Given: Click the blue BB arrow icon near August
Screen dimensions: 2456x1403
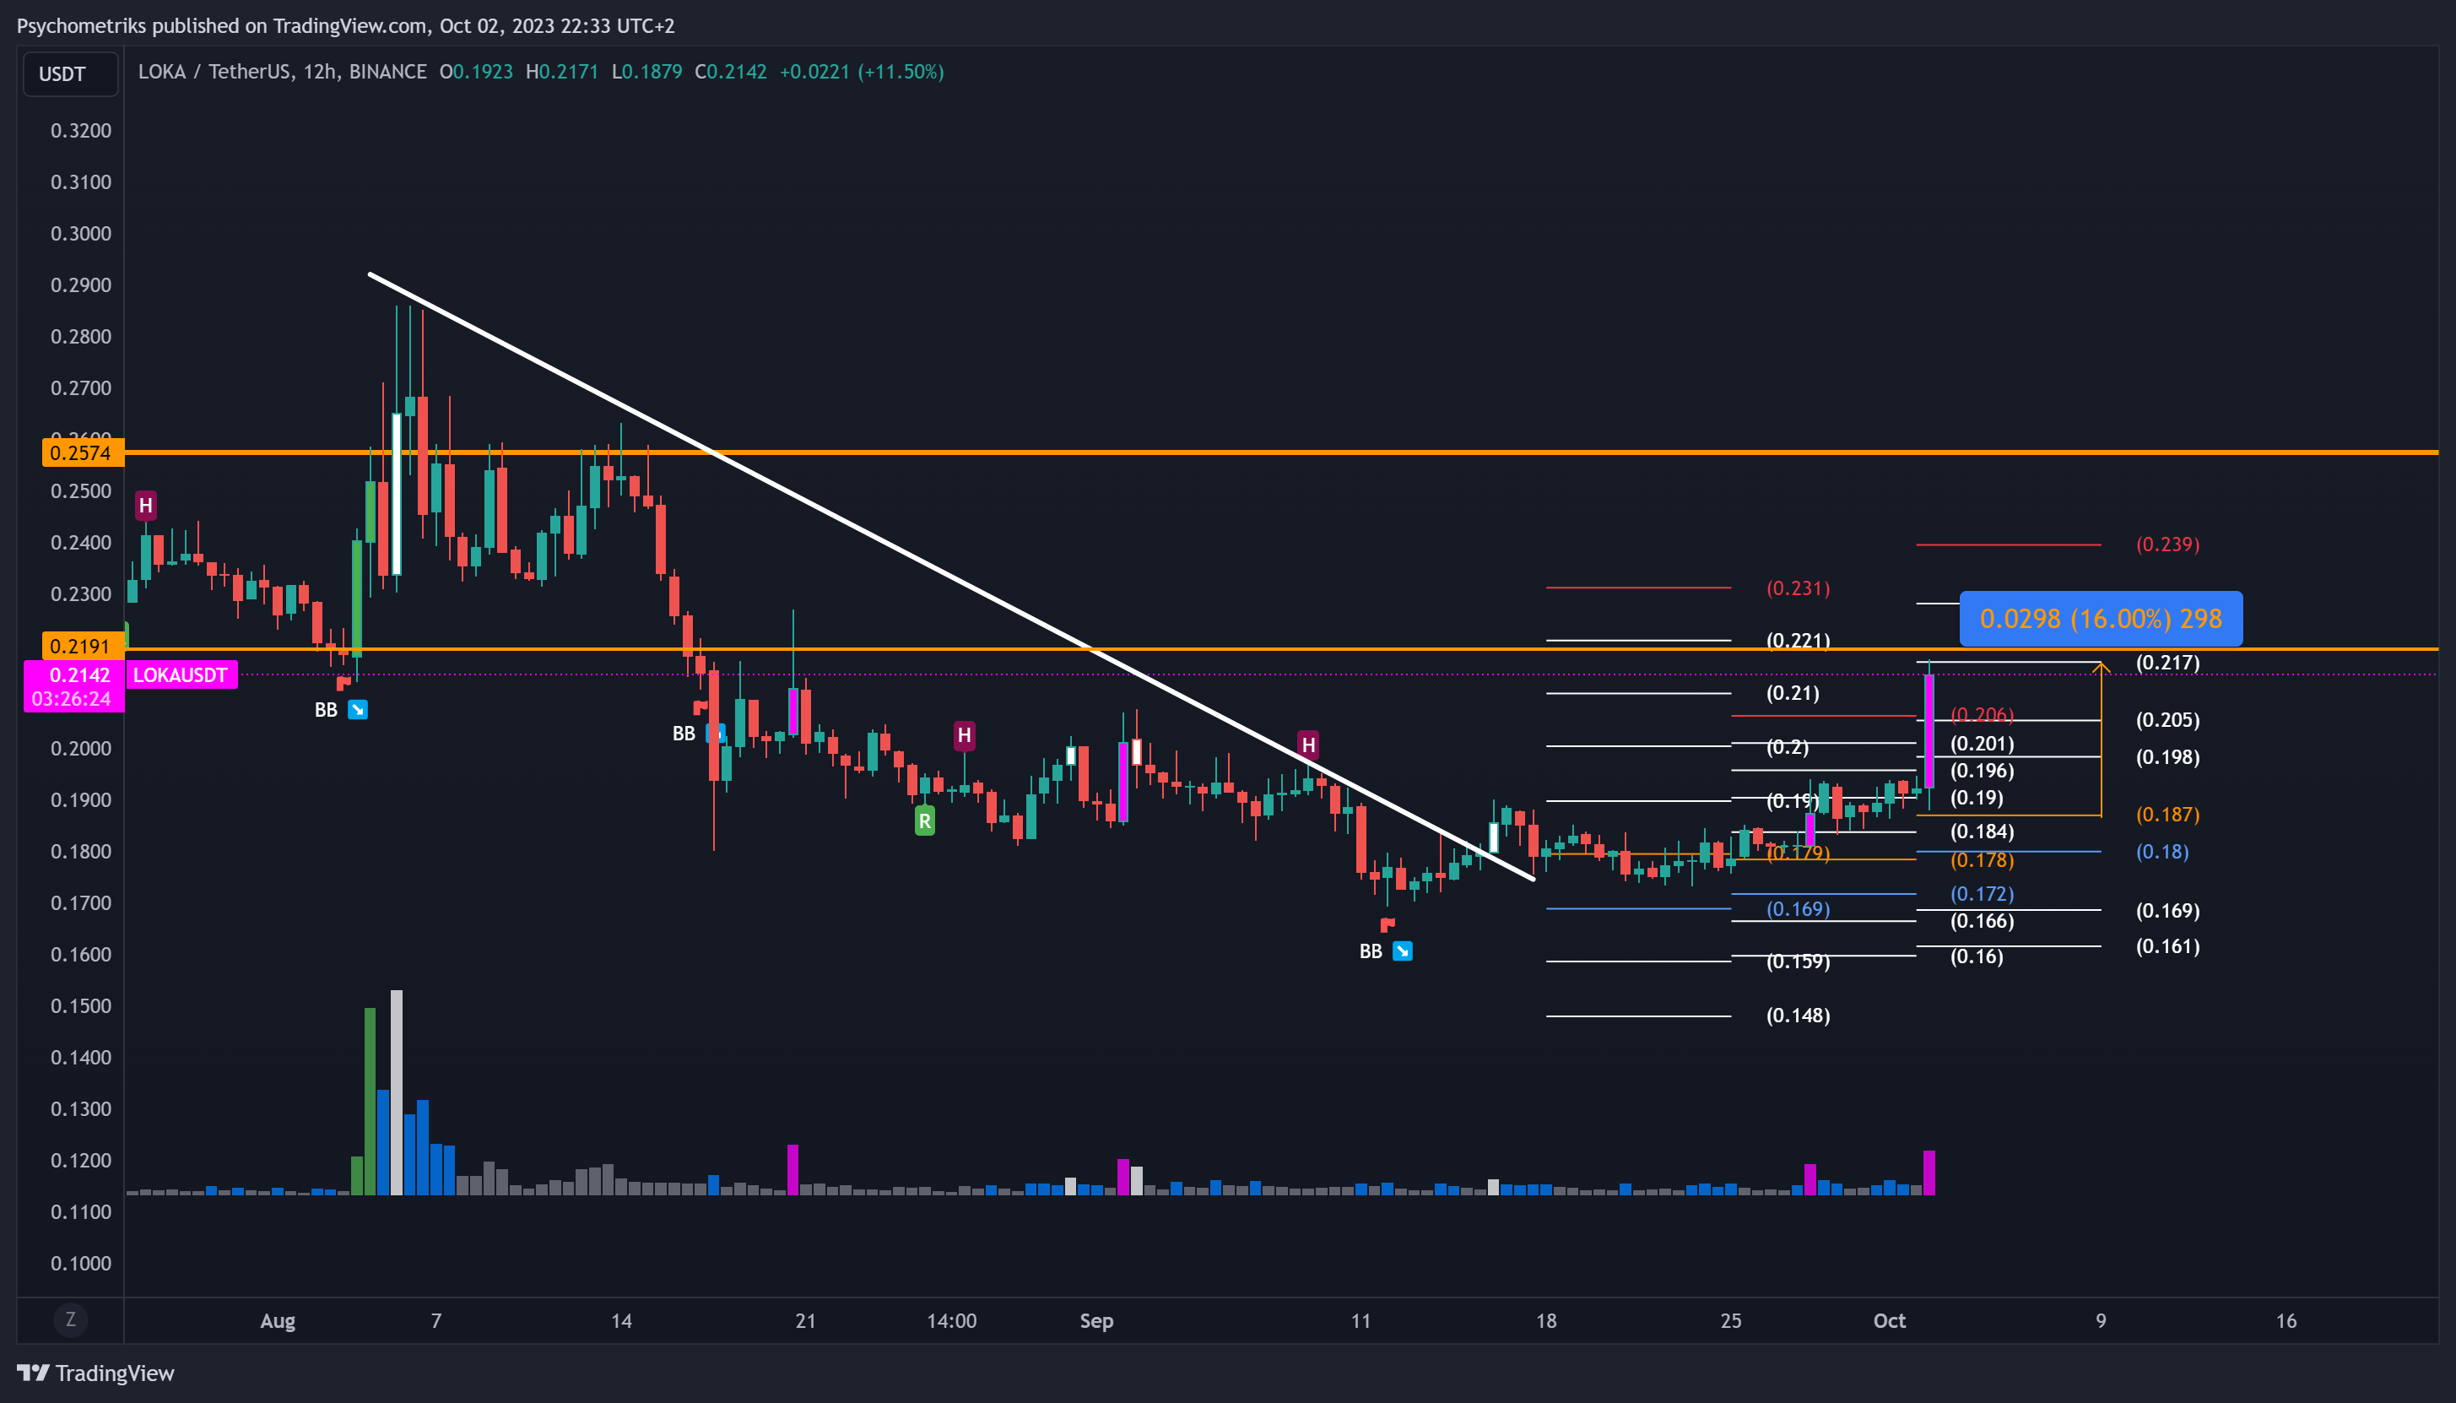Looking at the screenshot, I should point(357,710).
